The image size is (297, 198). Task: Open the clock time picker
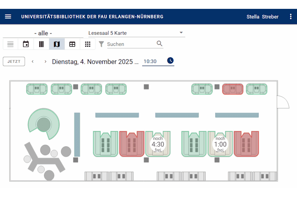click(170, 61)
